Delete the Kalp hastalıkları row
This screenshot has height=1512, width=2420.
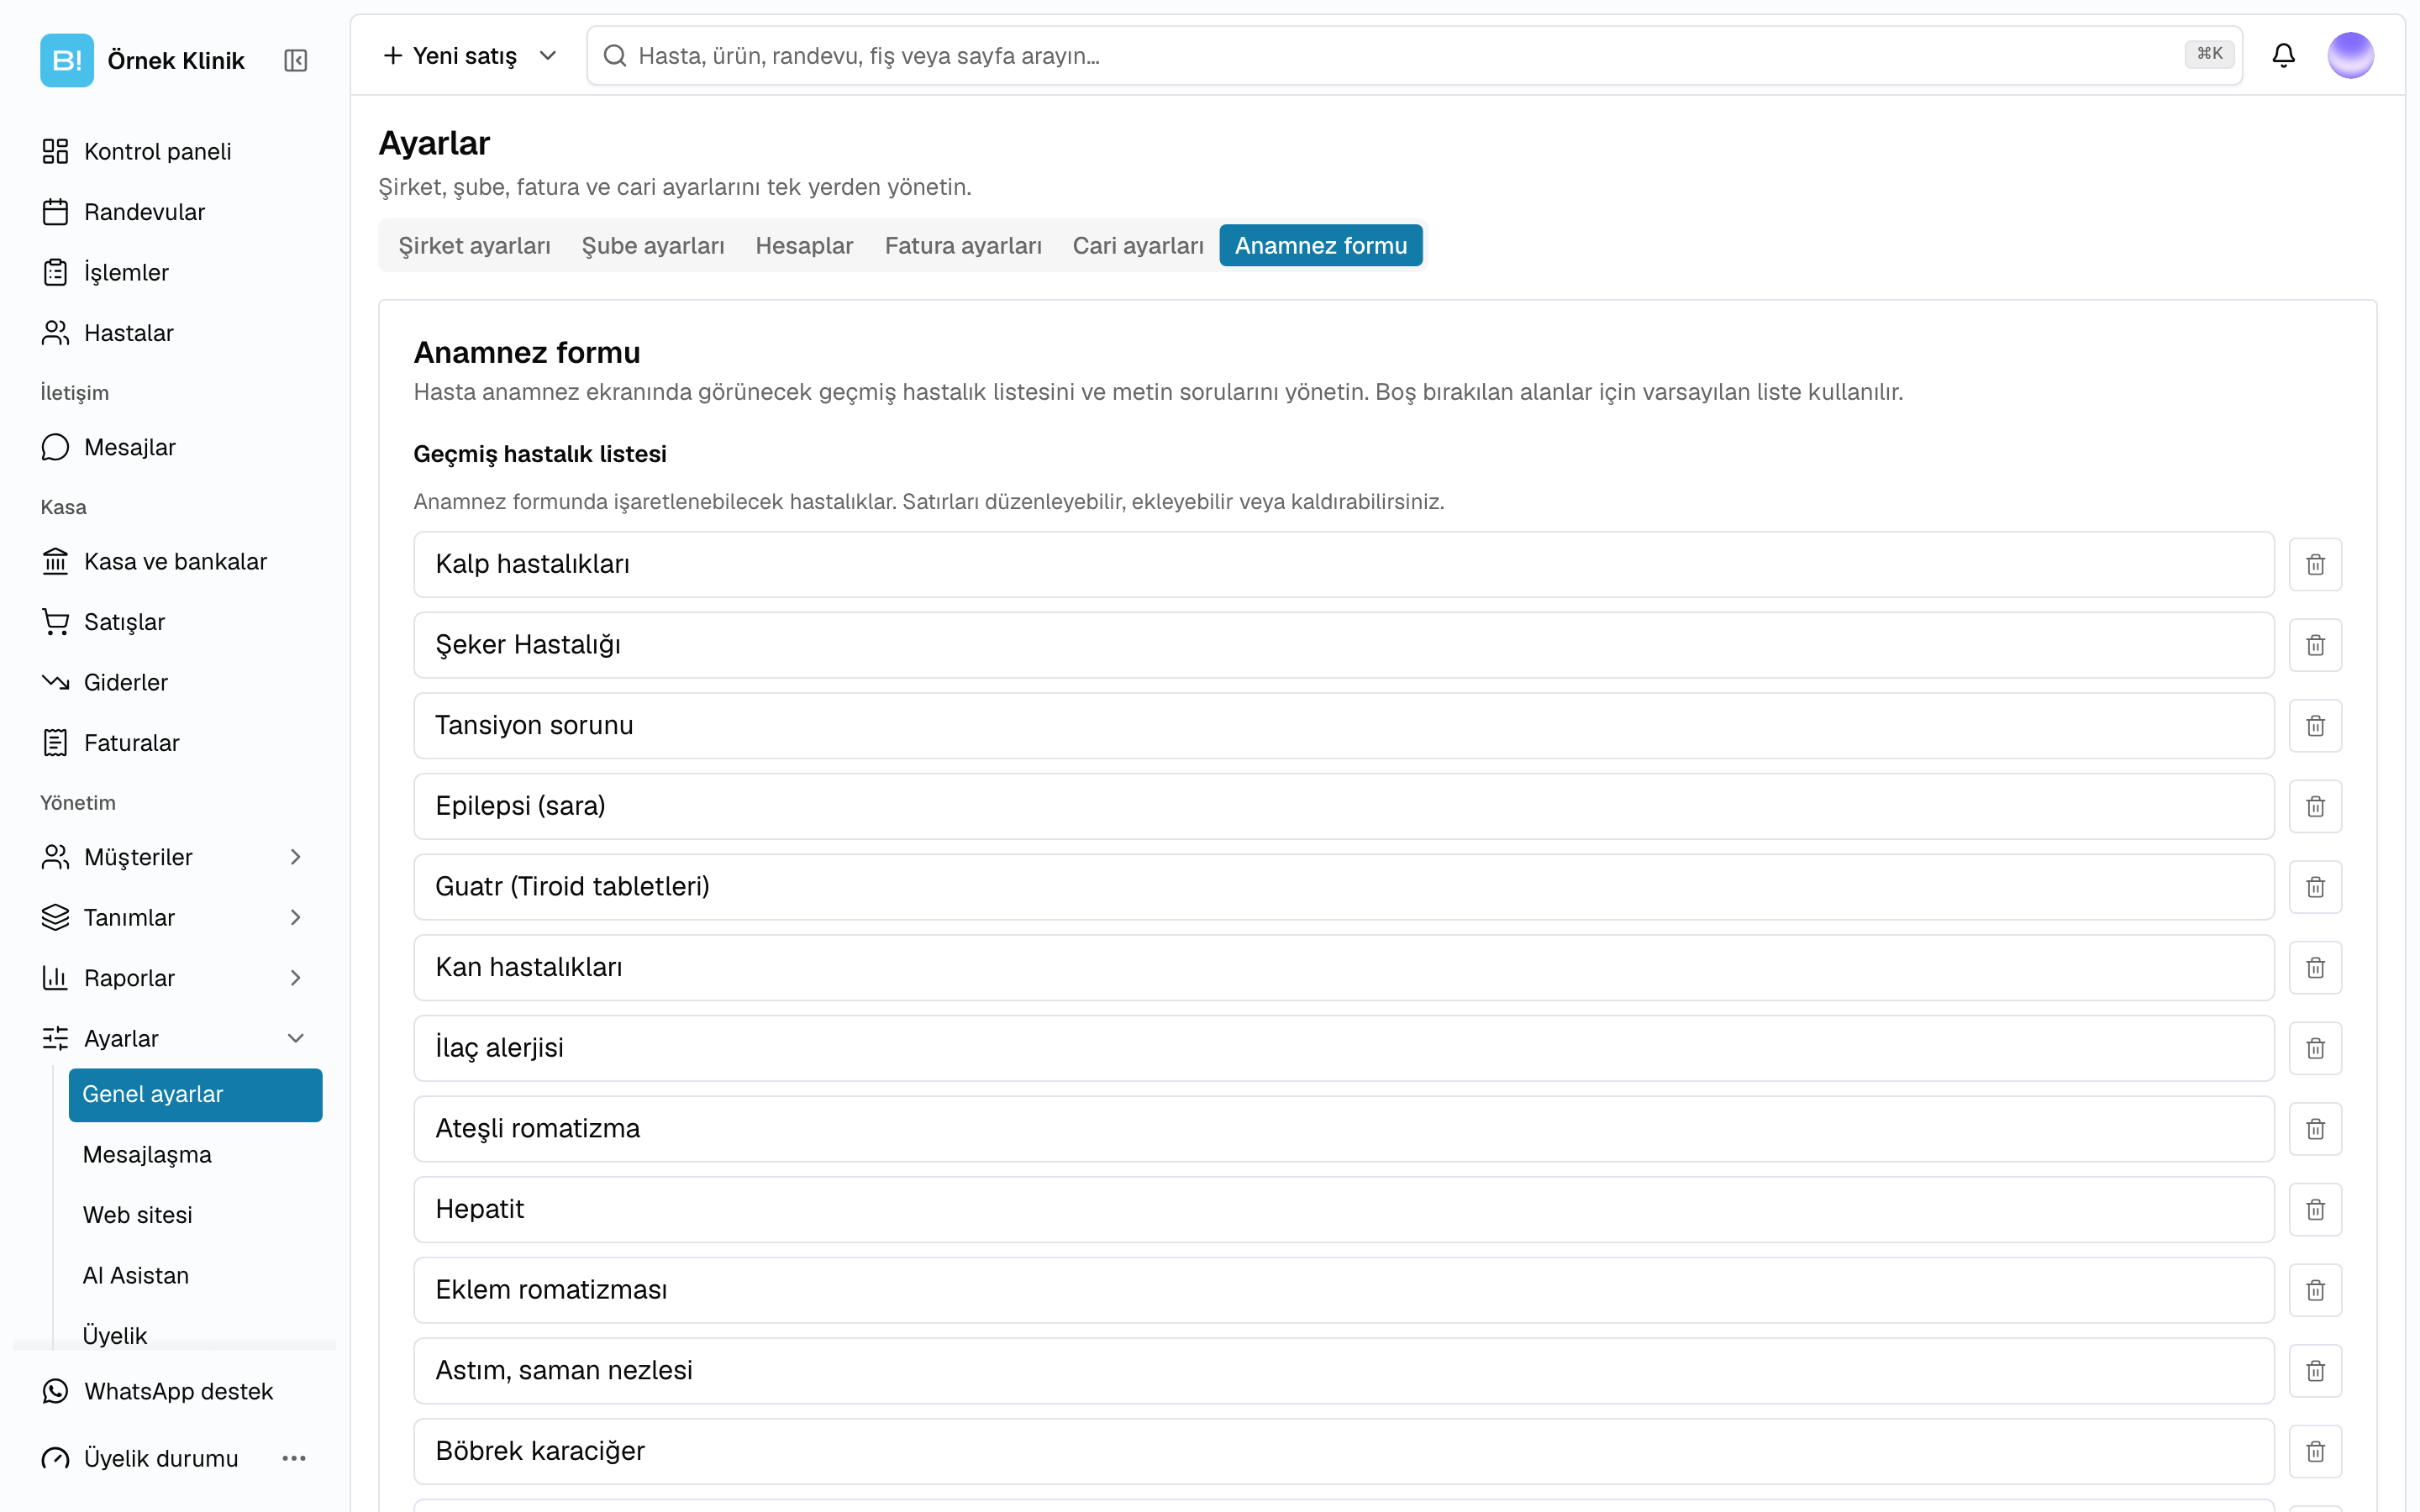pos(2315,564)
